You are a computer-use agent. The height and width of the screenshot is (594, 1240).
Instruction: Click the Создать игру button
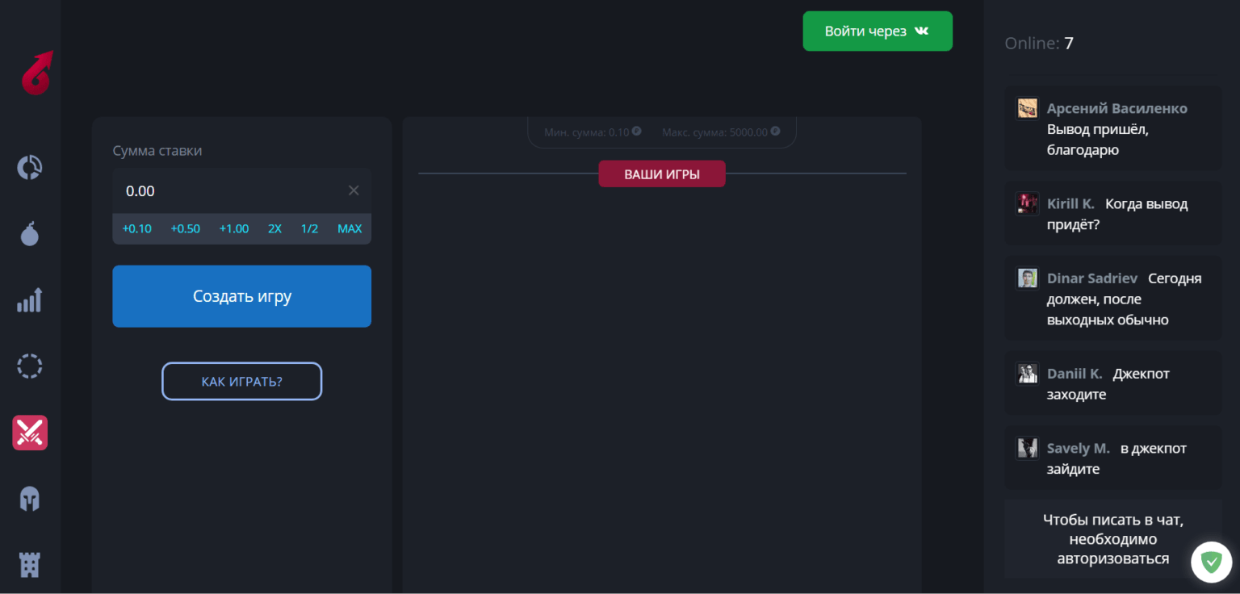coord(242,296)
